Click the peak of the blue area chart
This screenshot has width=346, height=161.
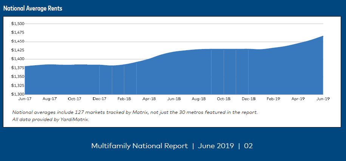pos(322,37)
